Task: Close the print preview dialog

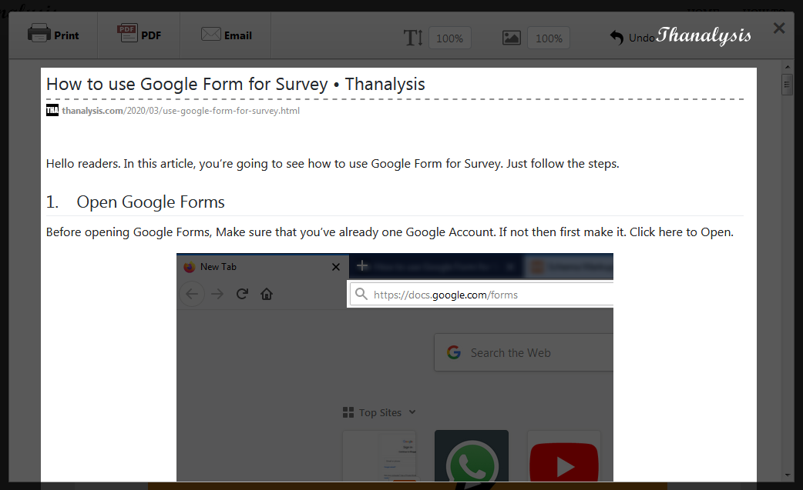Action: coord(779,28)
